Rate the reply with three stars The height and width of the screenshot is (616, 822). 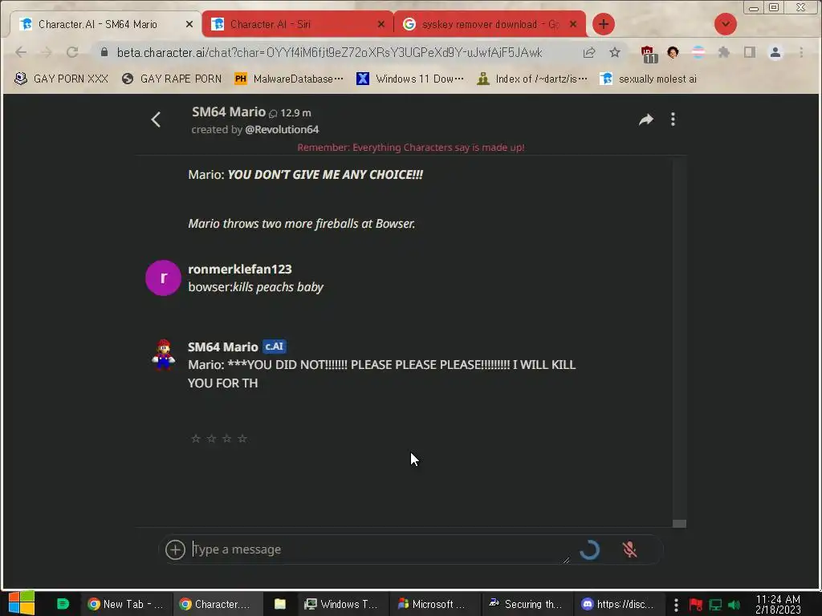coord(226,439)
